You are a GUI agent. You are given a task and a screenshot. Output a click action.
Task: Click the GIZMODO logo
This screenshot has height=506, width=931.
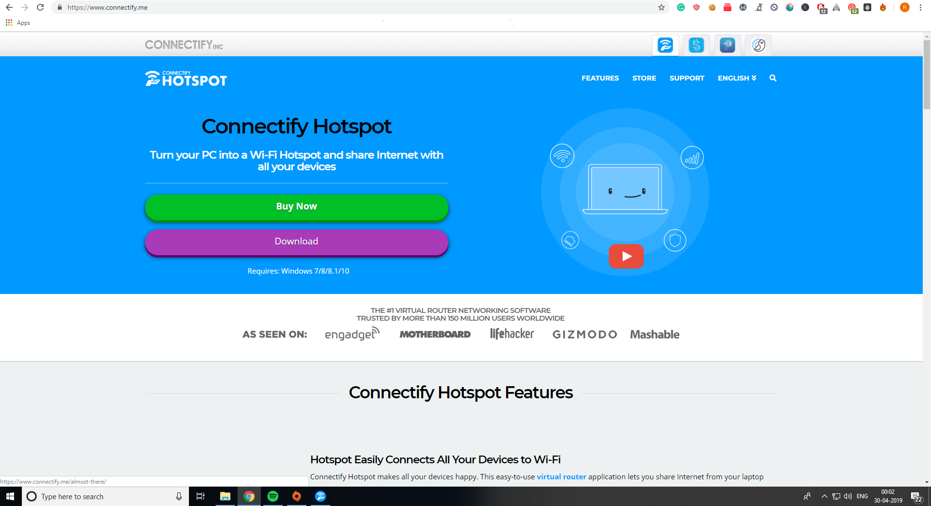pos(585,334)
